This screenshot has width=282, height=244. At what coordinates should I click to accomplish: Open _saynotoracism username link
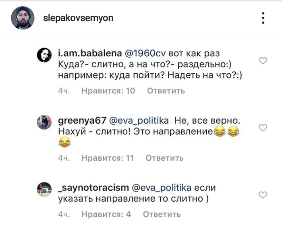tap(93, 188)
